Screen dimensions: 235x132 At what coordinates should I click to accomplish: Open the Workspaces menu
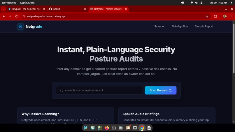pyautogui.click(x=9, y=3)
